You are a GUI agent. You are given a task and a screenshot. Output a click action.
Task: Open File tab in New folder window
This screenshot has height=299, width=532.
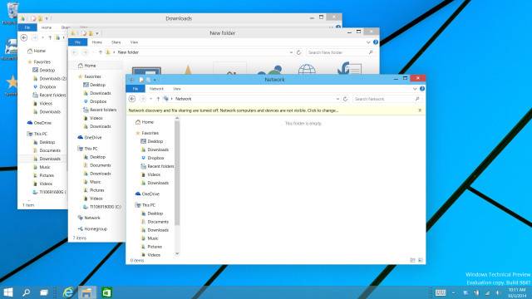click(x=77, y=42)
